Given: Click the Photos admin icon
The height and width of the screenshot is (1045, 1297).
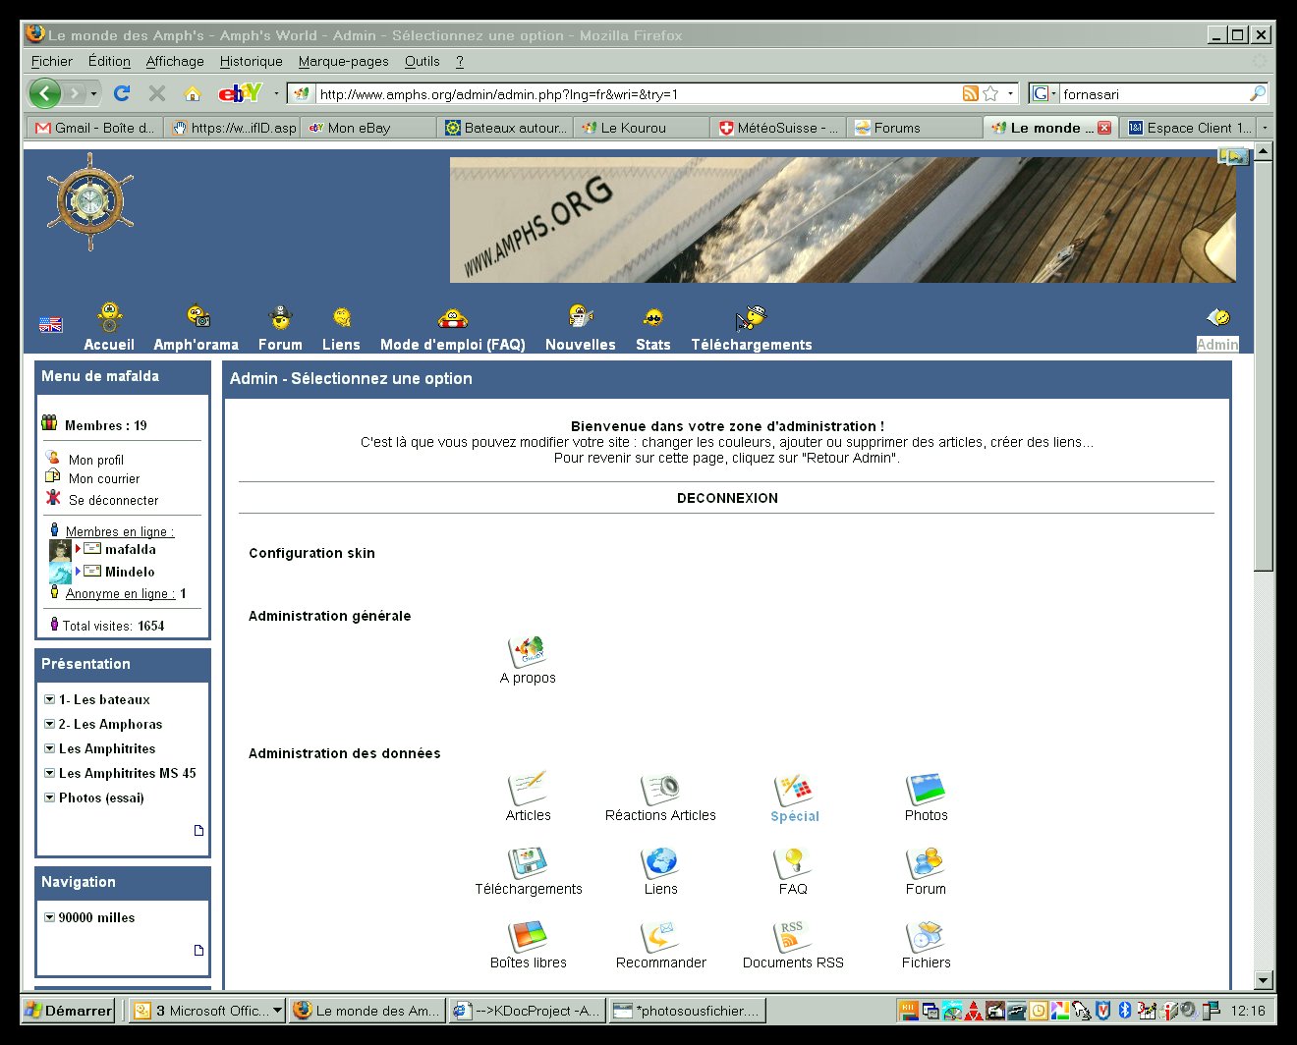Looking at the screenshot, I should [925, 790].
